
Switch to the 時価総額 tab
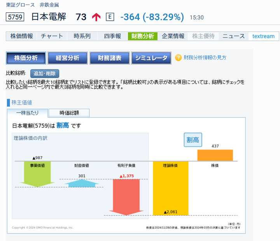(x=69, y=113)
